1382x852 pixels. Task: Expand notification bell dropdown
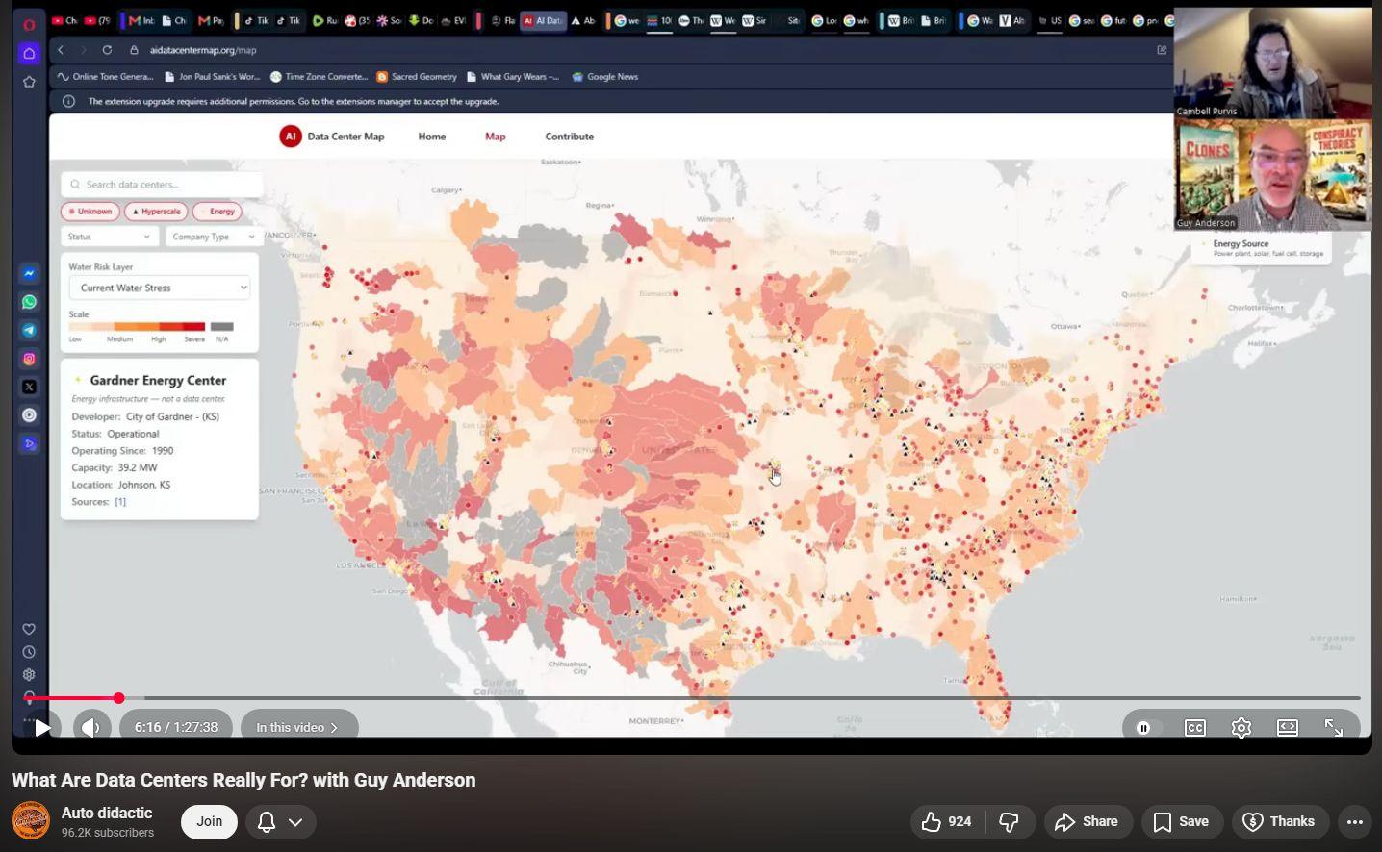tap(280, 821)
